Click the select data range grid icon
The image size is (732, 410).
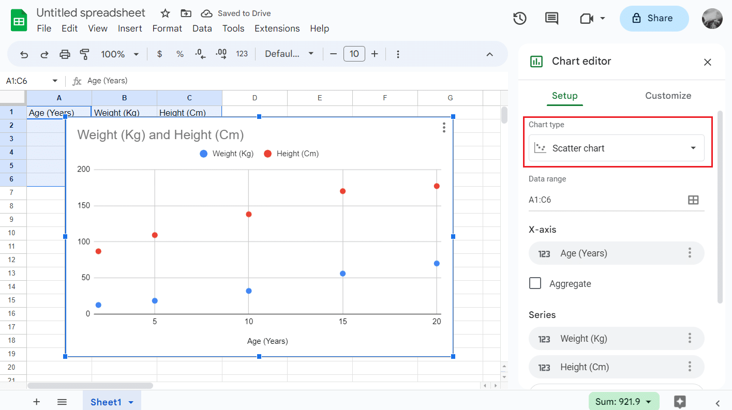tap(693, 200)
